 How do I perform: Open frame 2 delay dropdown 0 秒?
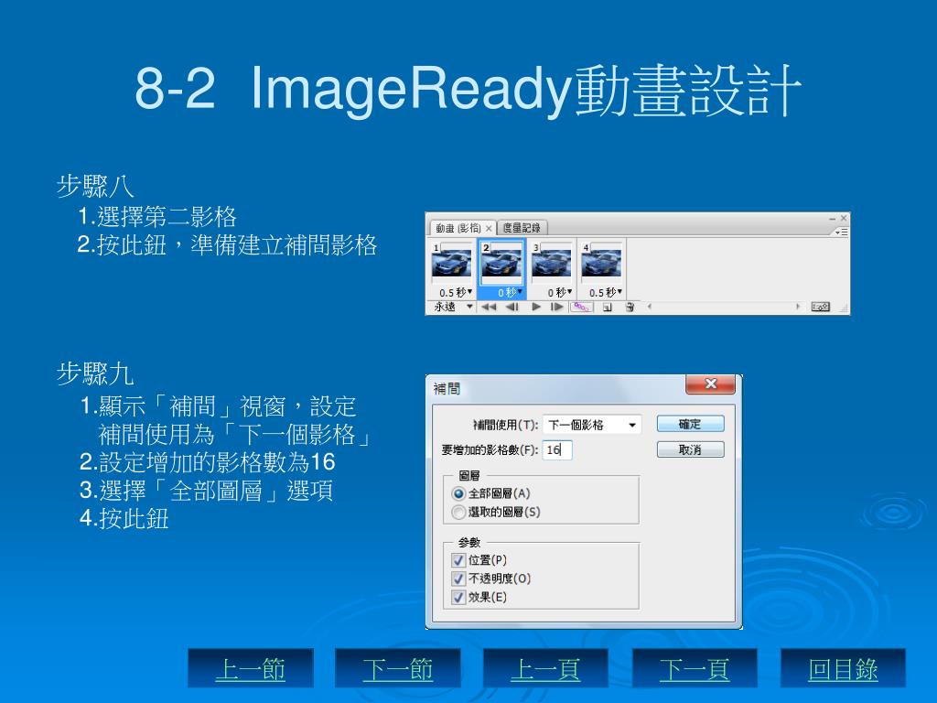[511, 292]
